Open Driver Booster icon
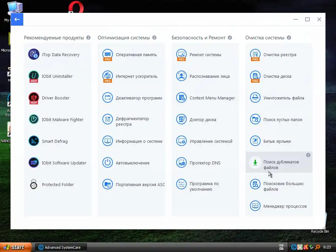This screenshot has height=252, width=336. pos(34,98)
